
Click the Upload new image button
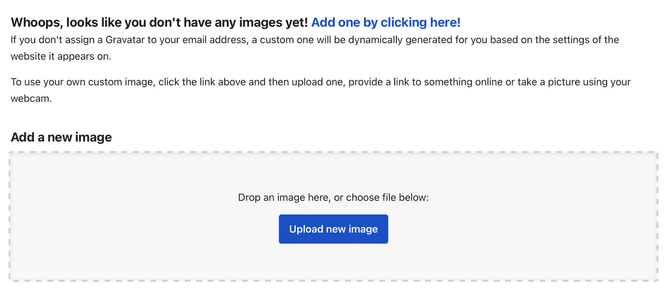[x=333, y=229]
